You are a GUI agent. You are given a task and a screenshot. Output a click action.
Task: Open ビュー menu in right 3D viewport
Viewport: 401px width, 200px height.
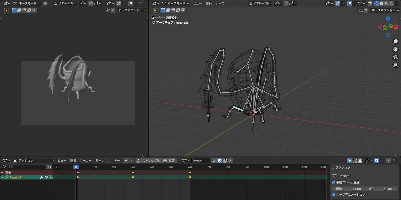(x=198, y=4)
